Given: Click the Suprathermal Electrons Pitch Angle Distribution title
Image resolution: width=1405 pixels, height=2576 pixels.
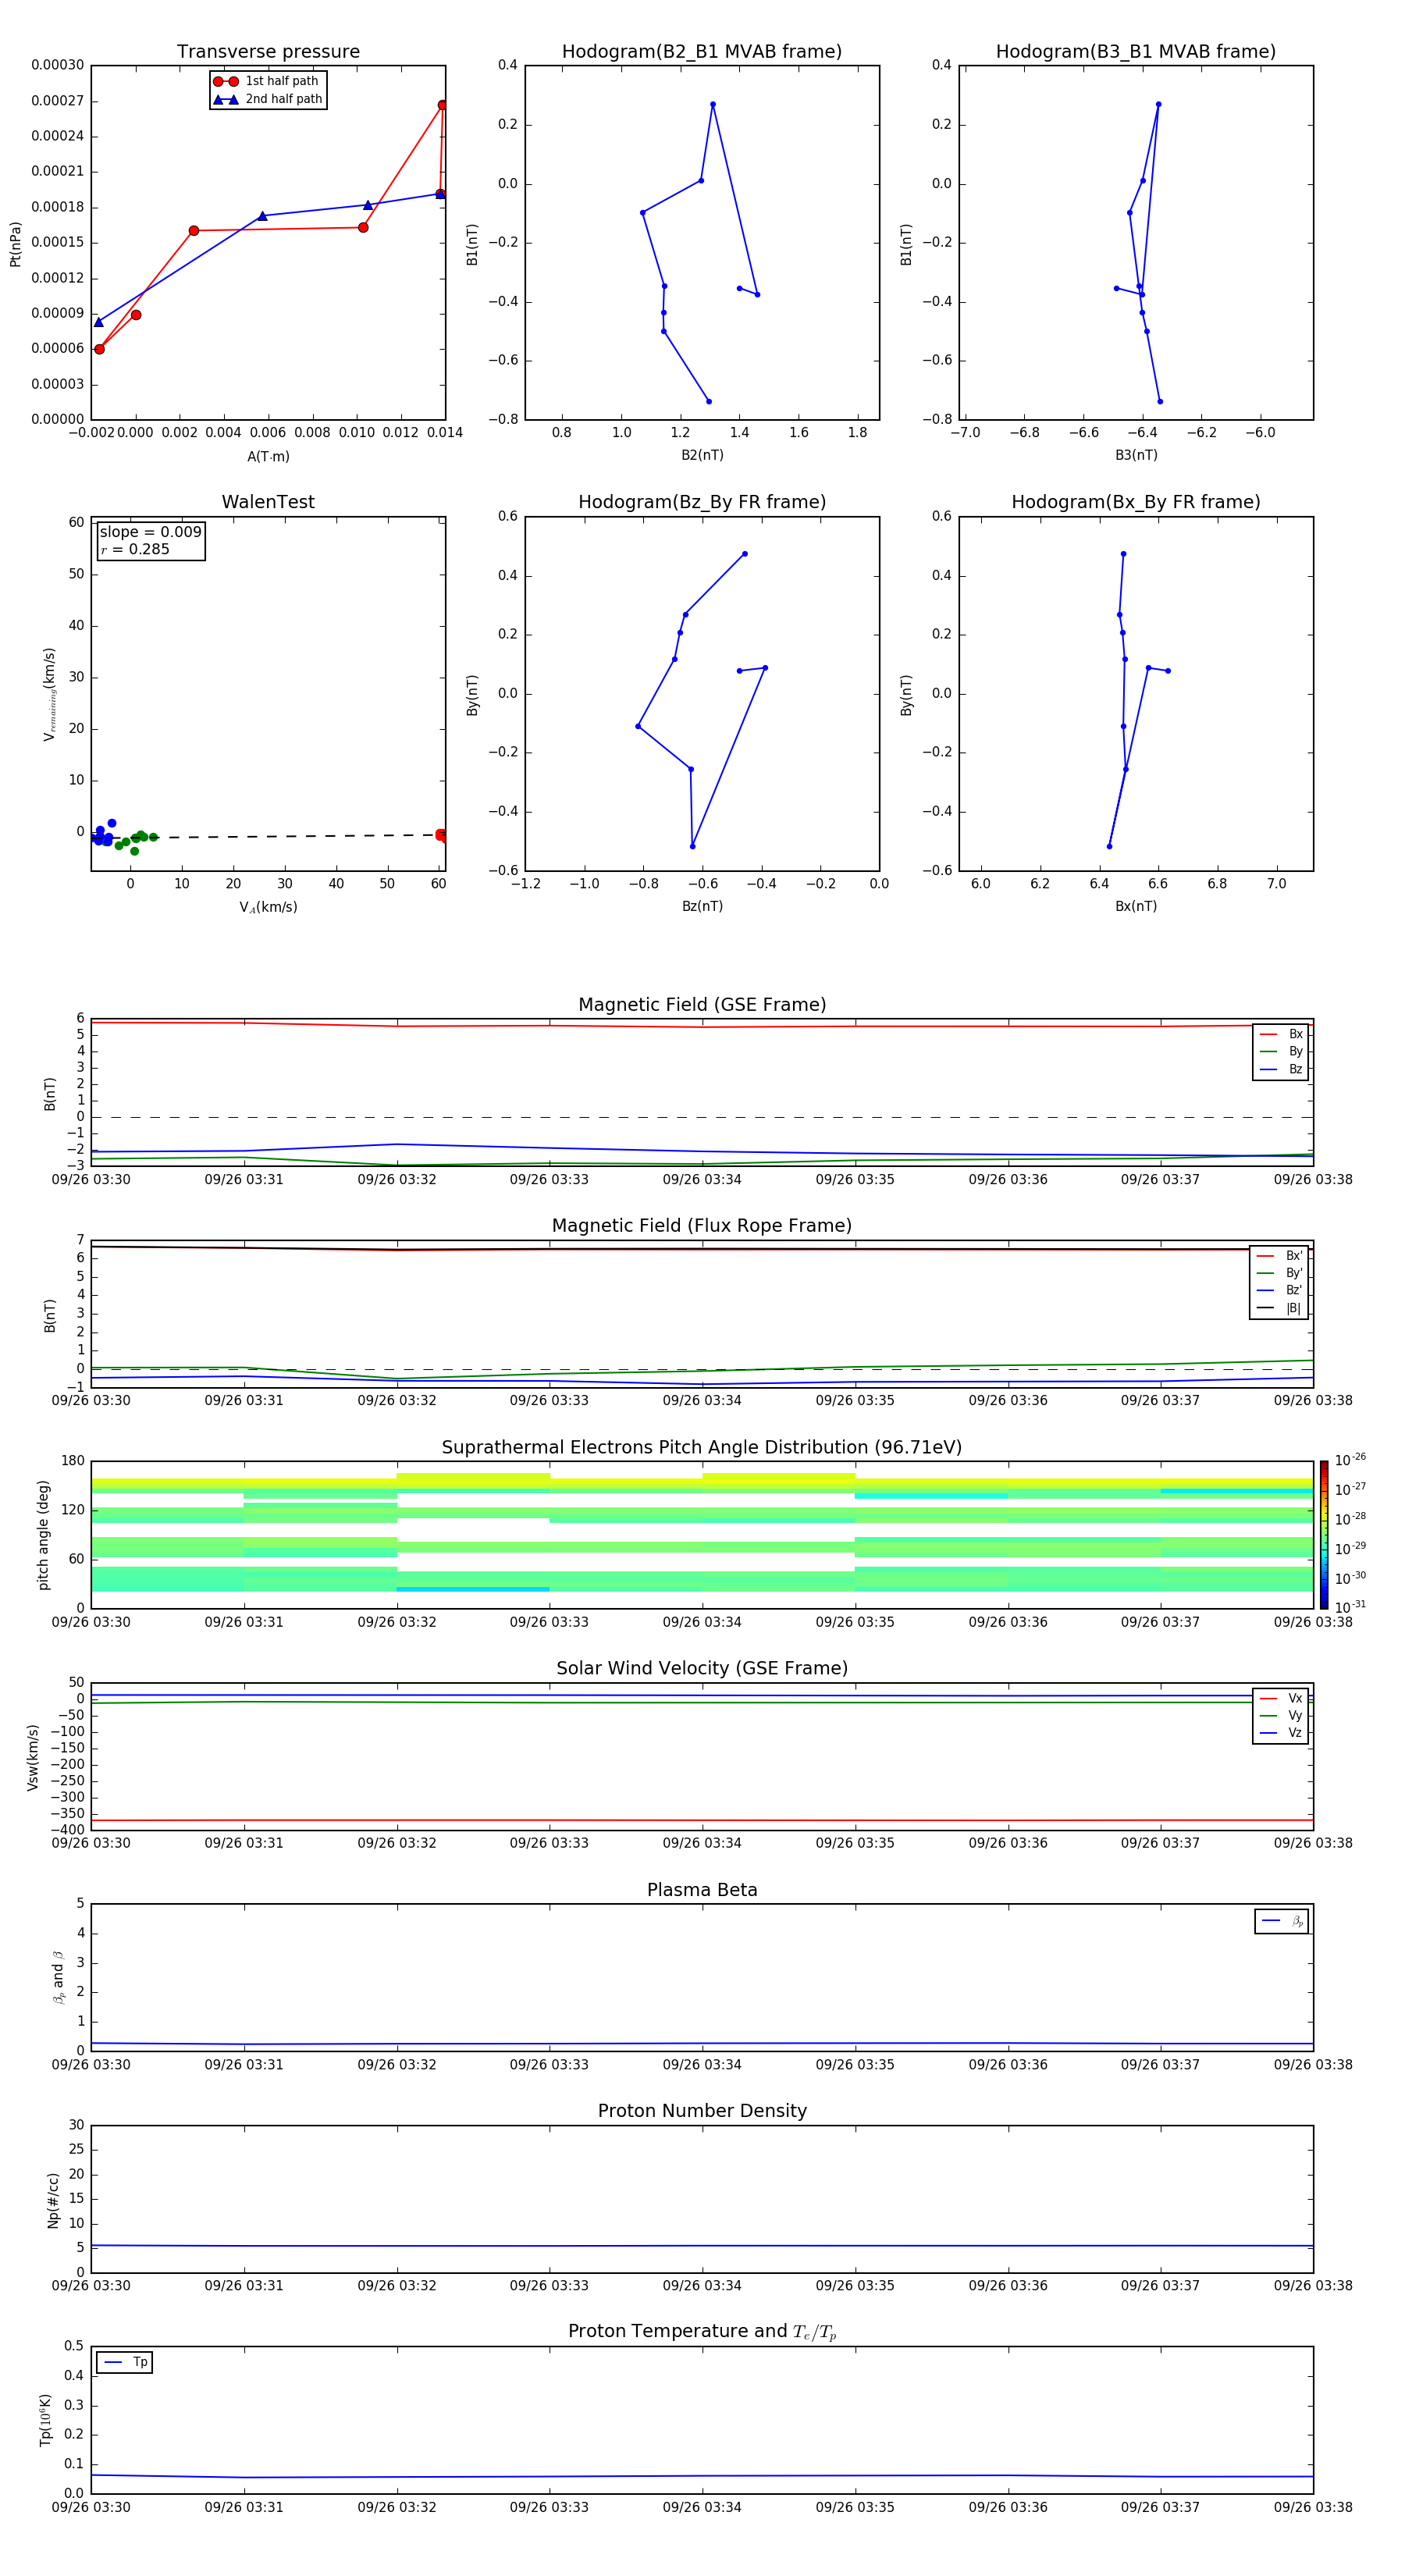Looking at the screenshot, I should click(x=702, y=1448).
